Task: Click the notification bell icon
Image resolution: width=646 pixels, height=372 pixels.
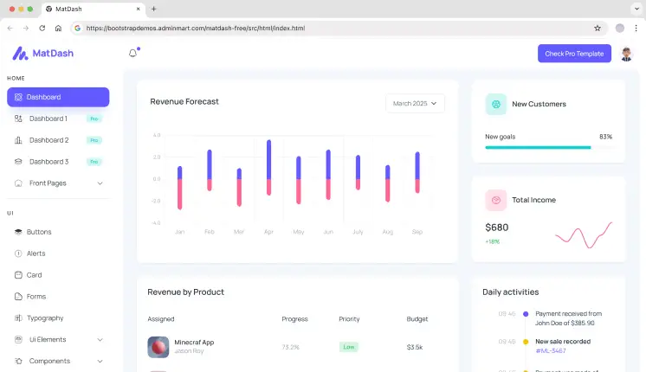Action: click(x=132, y=54)
